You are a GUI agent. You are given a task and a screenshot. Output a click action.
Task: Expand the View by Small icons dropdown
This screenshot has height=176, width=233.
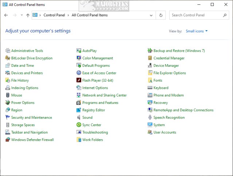coord(197,31)
